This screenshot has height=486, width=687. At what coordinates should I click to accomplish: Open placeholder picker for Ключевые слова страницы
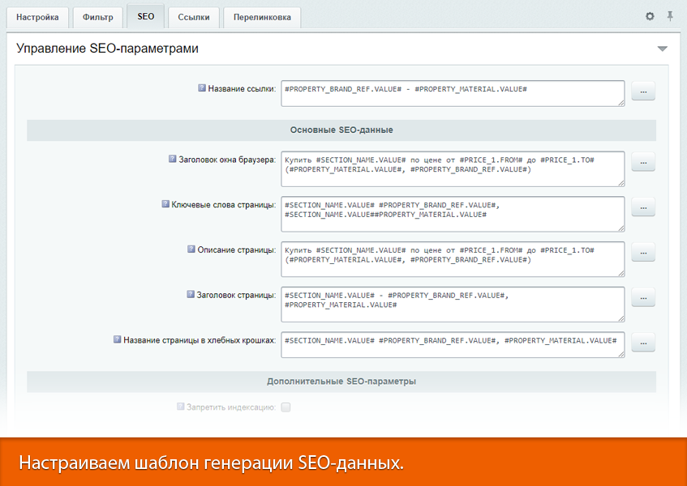[x=642, y=207]
